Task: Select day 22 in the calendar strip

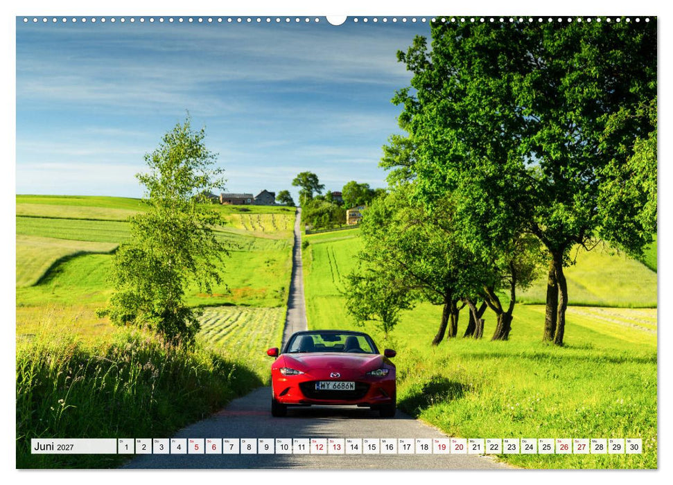Action: point(494,446)
